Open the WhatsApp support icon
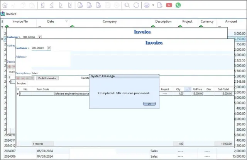 178,5
